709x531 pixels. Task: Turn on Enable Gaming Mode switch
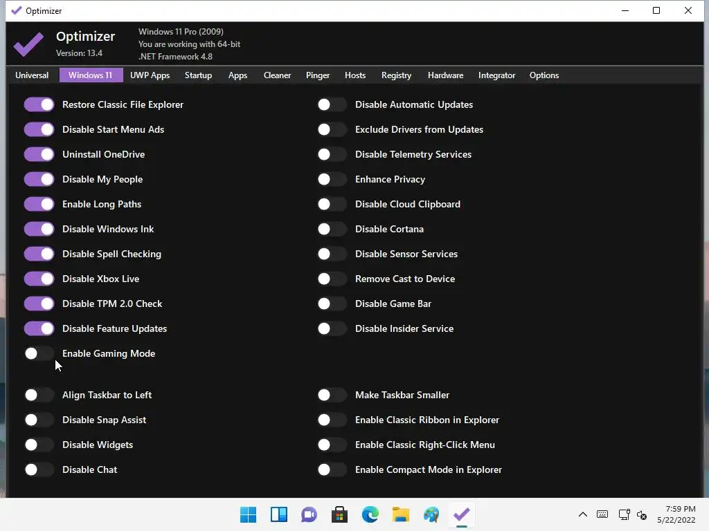(x=39, y=353)
